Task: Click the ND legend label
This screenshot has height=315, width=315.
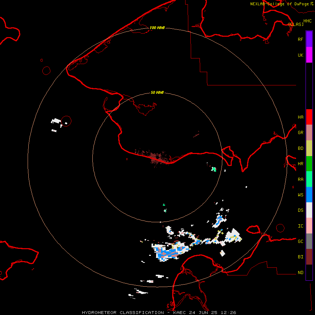Action: [x=300, y=273]
